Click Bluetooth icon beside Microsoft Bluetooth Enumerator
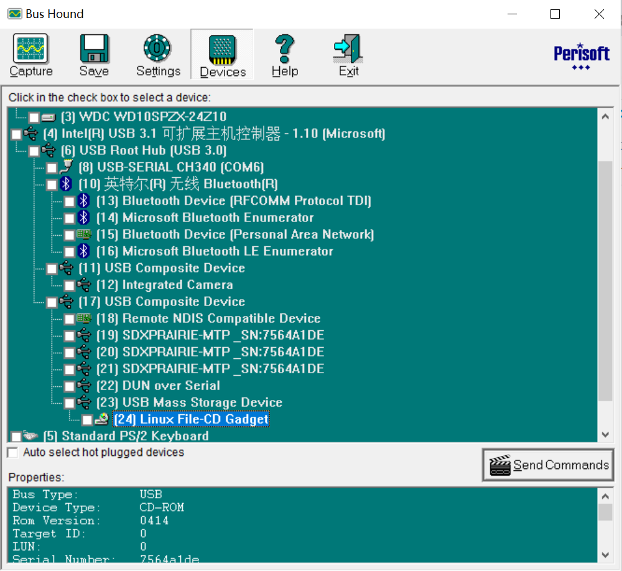 84,218
